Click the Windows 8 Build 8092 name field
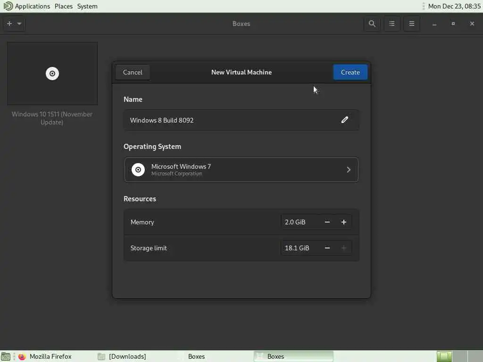 (241, 120)
